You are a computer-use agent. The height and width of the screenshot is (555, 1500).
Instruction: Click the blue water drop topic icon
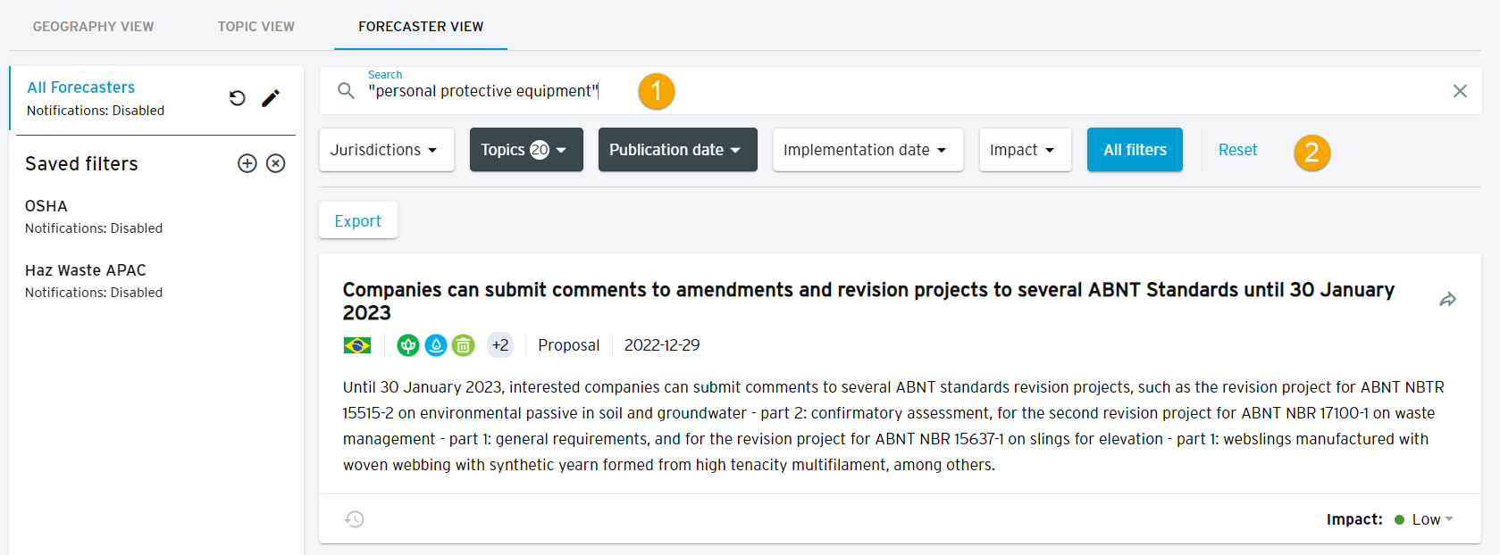point(436,345)
